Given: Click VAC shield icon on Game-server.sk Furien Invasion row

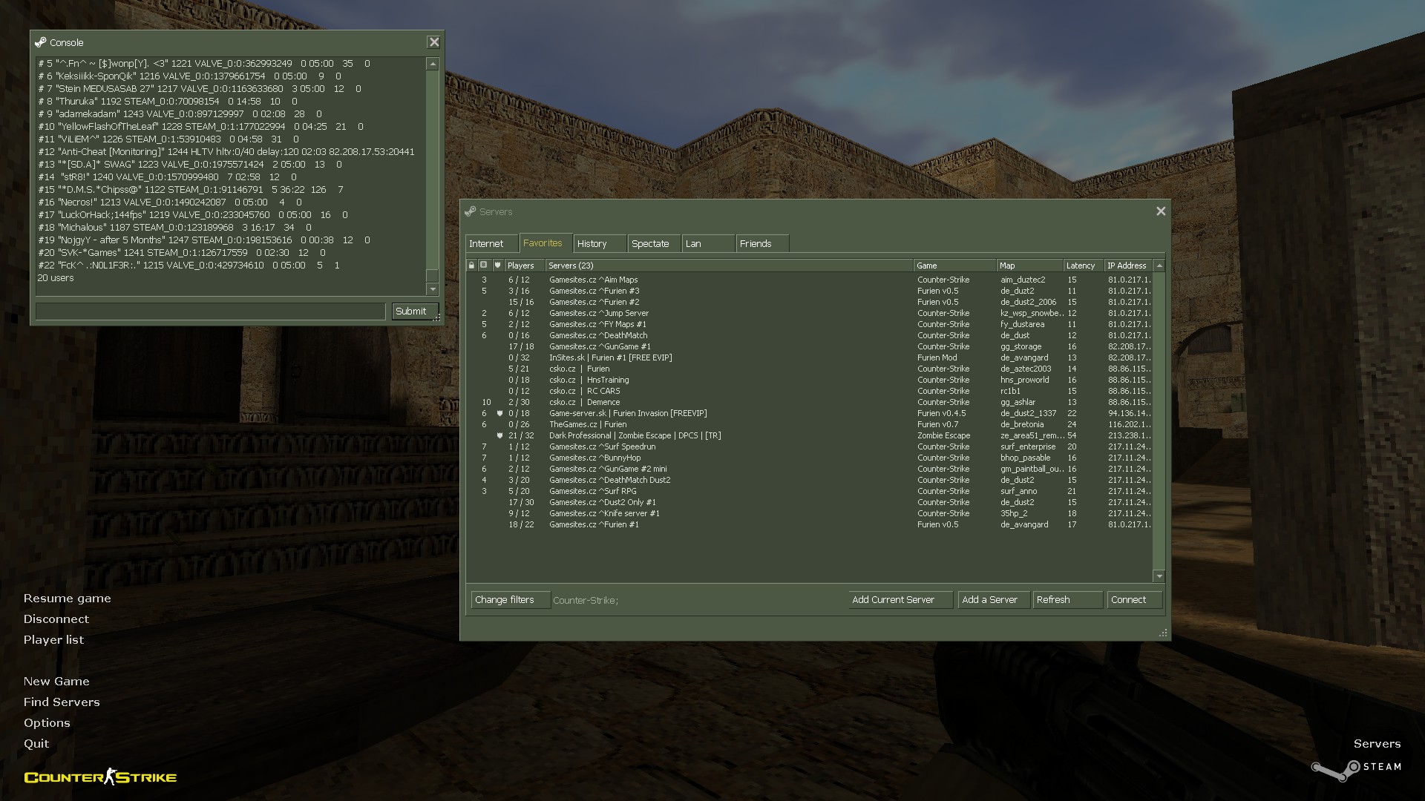Looking at the screenshot, I should (x=499, y=413).
